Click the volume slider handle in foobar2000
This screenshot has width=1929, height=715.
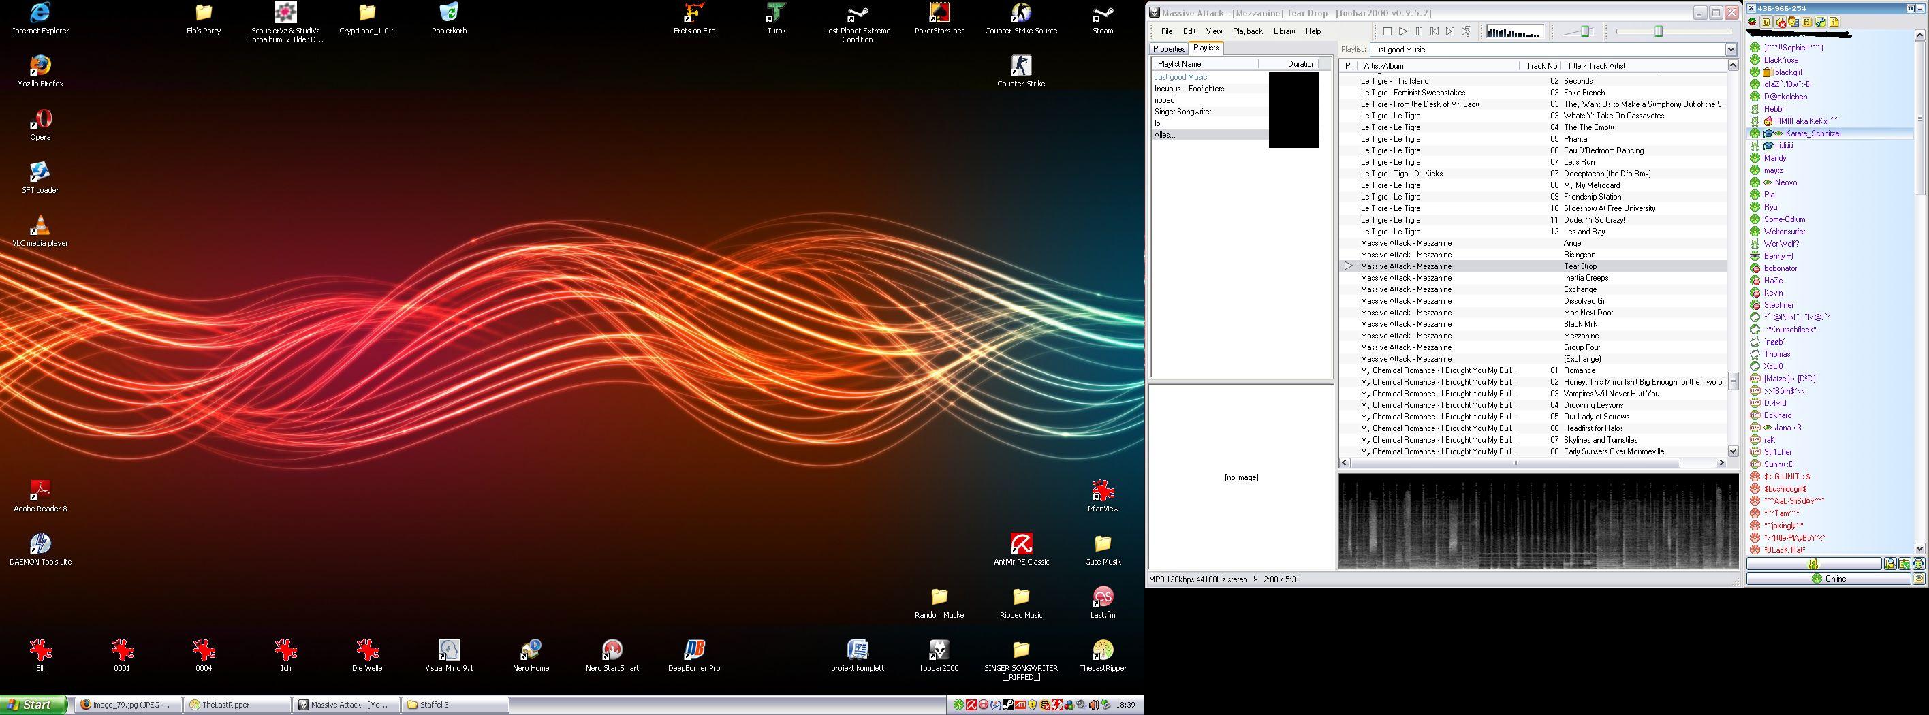(1584, 31)
